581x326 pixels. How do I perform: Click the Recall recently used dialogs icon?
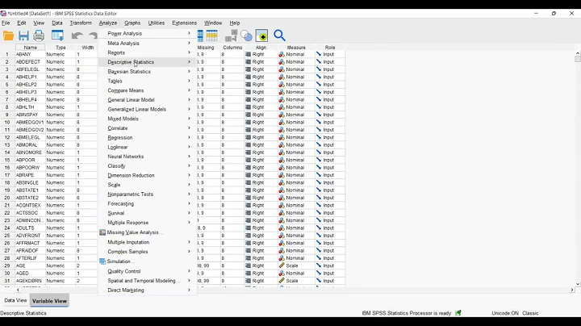point(57,36)
